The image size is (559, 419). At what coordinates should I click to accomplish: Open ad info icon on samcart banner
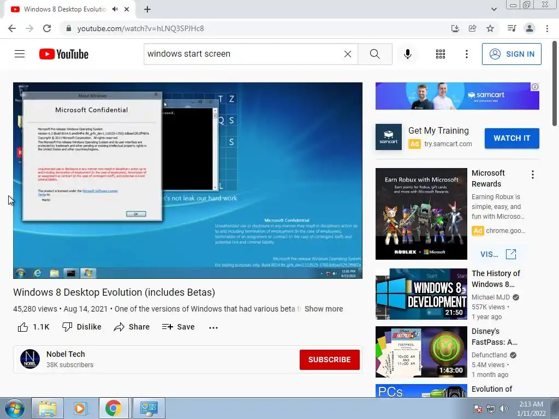535,87
